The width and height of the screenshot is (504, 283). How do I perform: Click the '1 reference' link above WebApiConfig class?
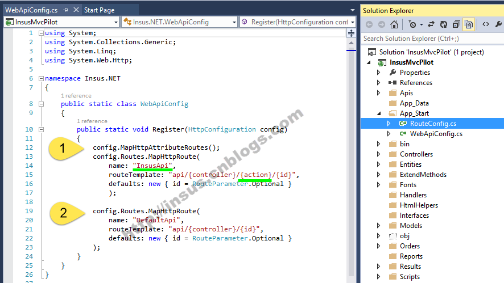click(76, 96)
